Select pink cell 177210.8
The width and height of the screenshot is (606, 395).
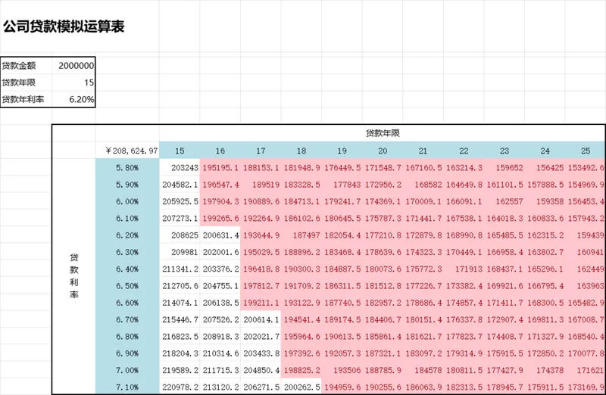(383, 235)
